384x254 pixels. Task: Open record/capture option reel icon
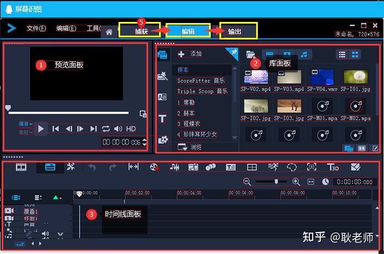tap(154, 167)
